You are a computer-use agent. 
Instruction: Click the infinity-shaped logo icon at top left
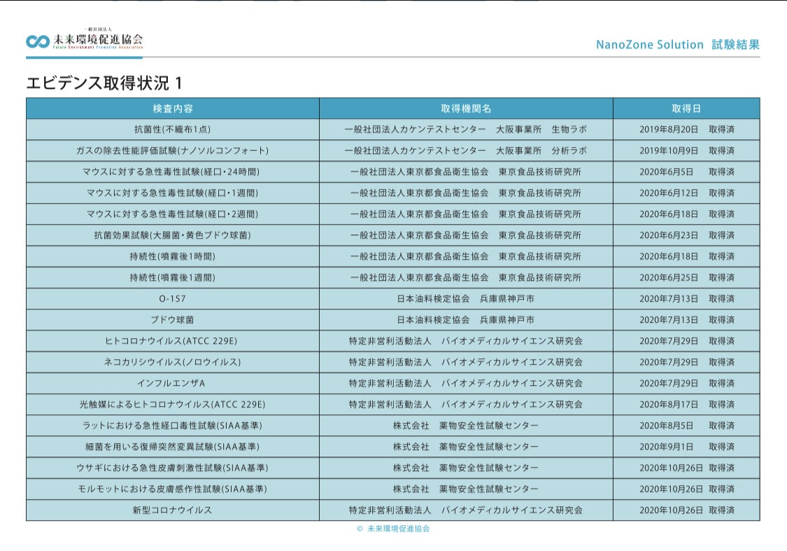point(37,41)
